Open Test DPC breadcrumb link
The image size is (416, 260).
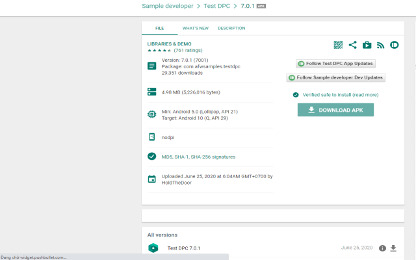(x=216, y=6)
